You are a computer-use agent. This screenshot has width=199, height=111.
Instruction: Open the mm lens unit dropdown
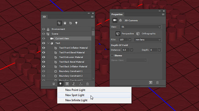point(148,40)
